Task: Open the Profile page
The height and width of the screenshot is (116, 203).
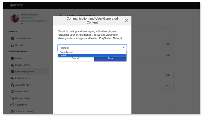Action: 18,58
